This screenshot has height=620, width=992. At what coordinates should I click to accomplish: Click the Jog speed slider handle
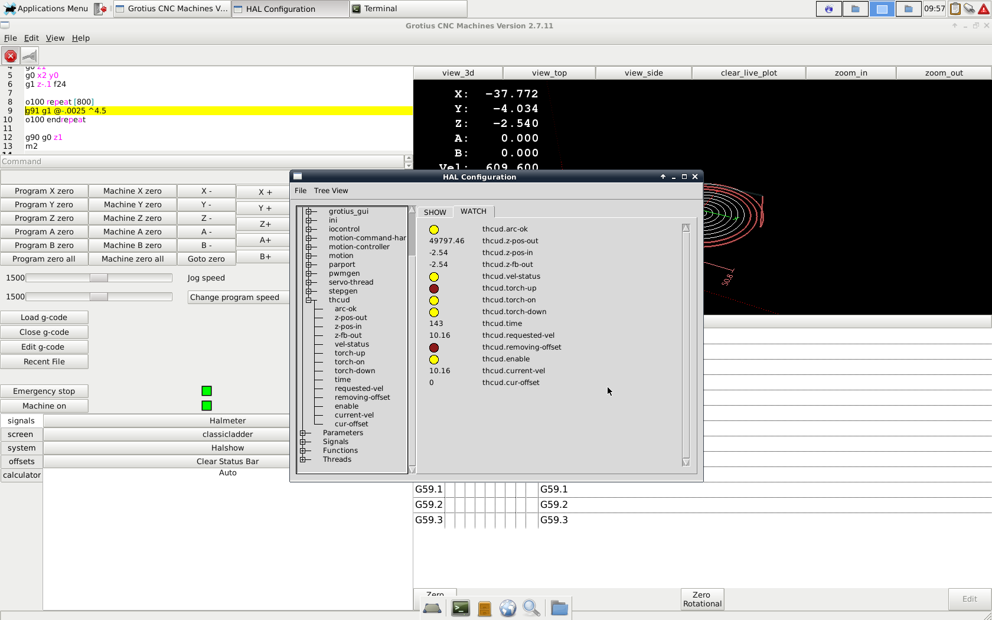click(x=99, y=278)
